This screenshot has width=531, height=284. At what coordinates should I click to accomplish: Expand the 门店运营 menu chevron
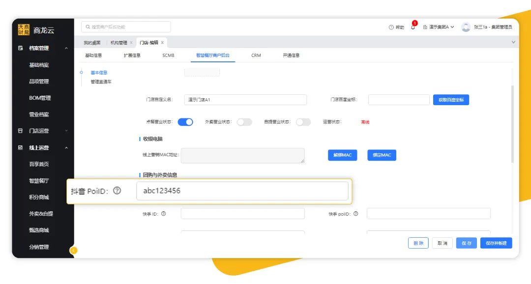(66, 131)
